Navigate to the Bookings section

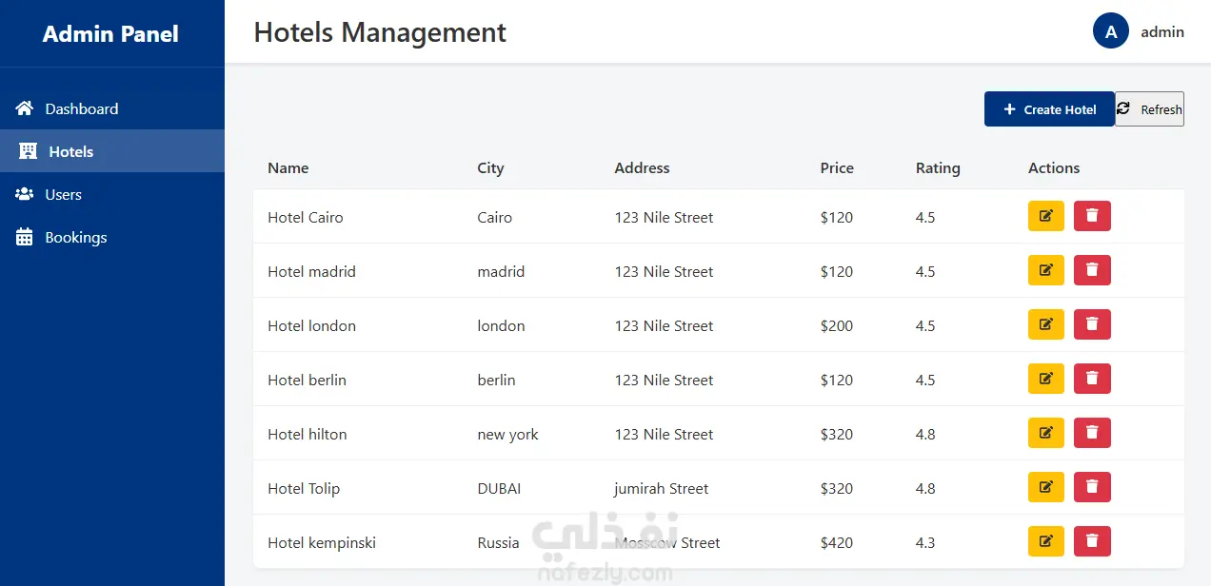[x=75, y=237]
